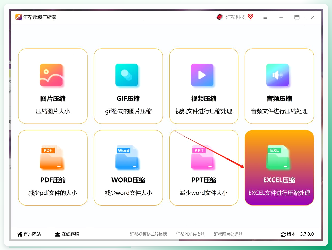Viewport: 332px width, 250px height.
Task: Click the WORD压缩 title text
Action: tap(128, 180)
